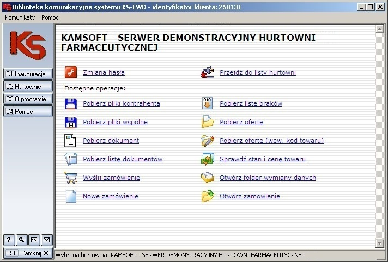Click the stacked pages icon for listę dokumentów

pos(71,159)
